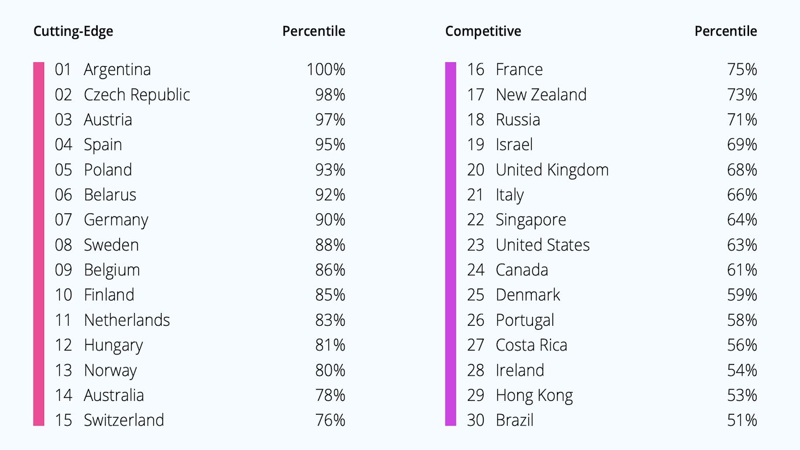Select the New Zealand country name
Viewport: 800px width, 450px height.
coord(541,94)
